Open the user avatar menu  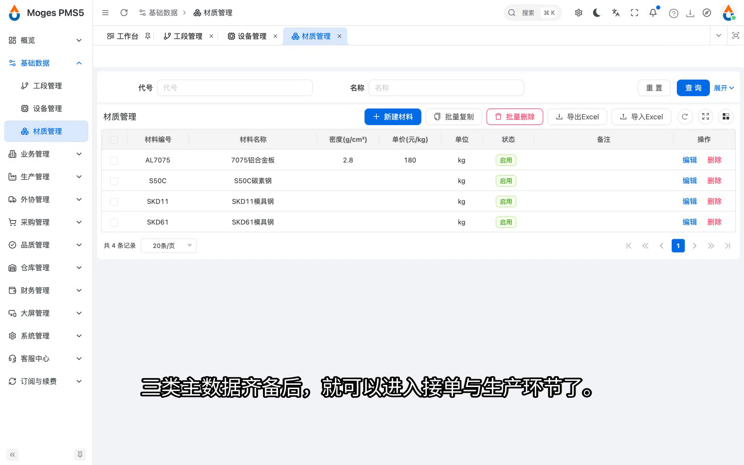pyautogui.click(x=729, y=13)
